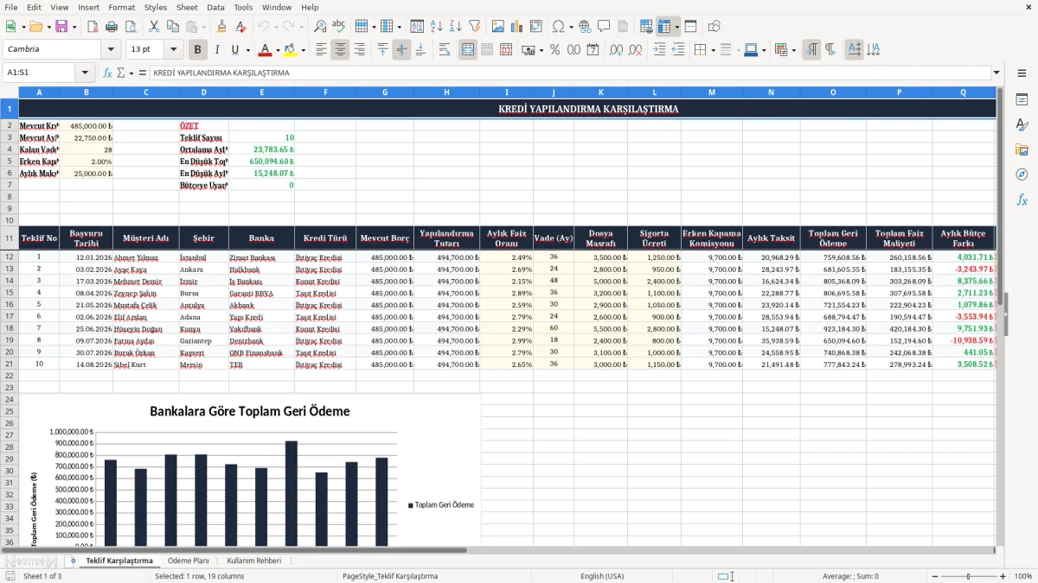Click the AutoFilter funnel icon

click(x=474, y=27)
